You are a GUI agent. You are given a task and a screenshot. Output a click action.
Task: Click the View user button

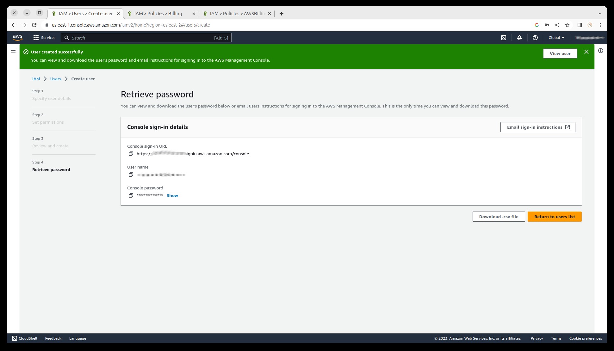(x=560, y=53)
